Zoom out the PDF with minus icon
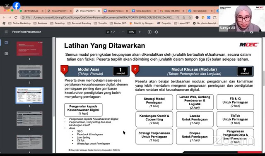 (123, 32)
